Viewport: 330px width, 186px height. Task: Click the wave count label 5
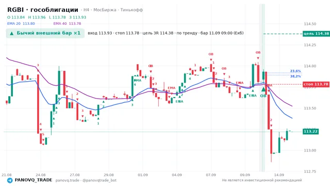point(43,134)
